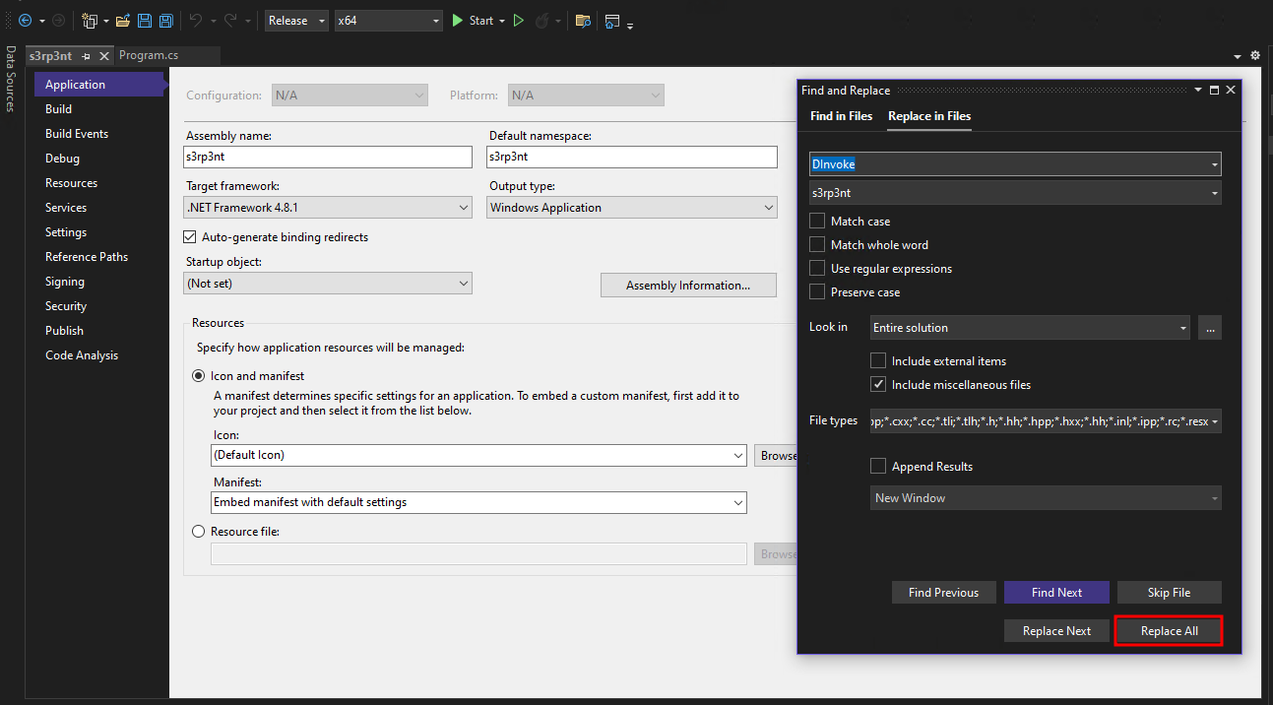Image resolution: width=1273 pixels, height=705 pixels.
Task: Enable the Append Results checkbox
Action: coord(878,467)
